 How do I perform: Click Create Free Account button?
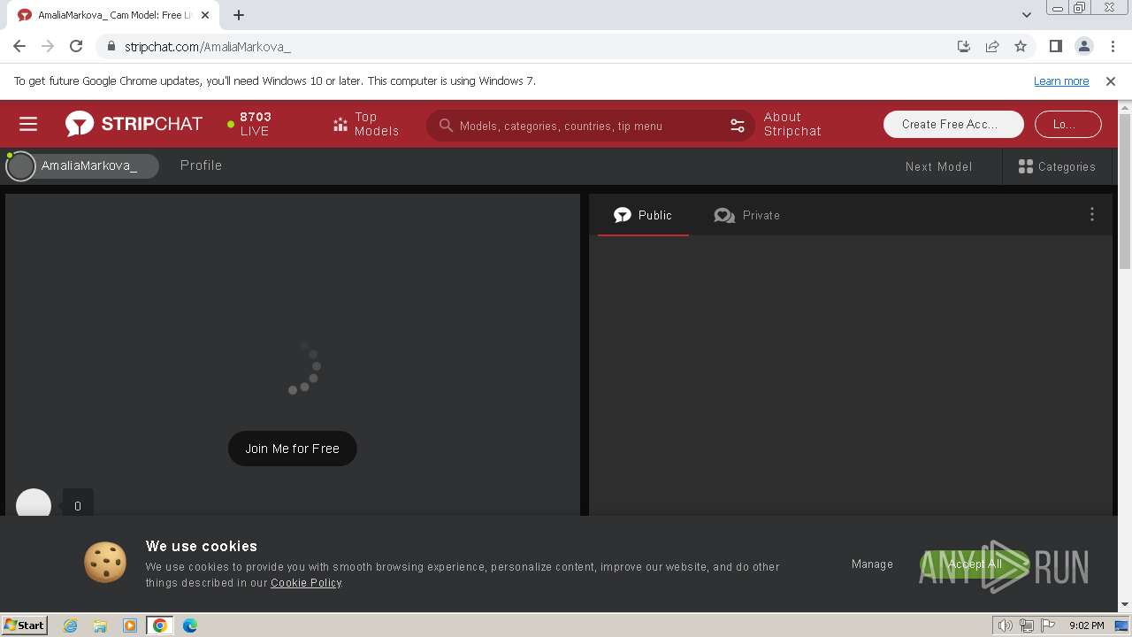(953, 124)
